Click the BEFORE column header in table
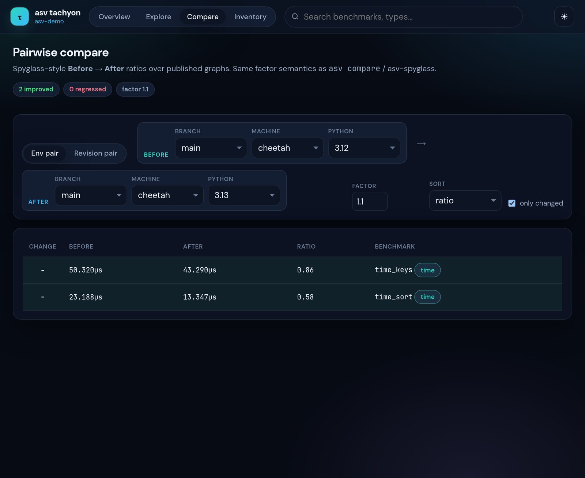The width and height of the screenshot is (585, 478). [x=81, y=246]
